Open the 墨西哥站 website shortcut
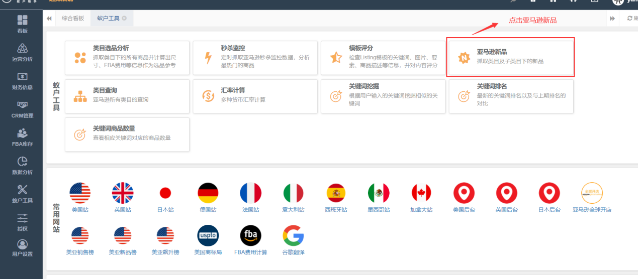 379,198
